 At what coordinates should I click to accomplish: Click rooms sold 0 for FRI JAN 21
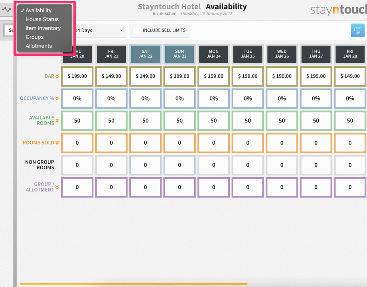coord(111,143)
